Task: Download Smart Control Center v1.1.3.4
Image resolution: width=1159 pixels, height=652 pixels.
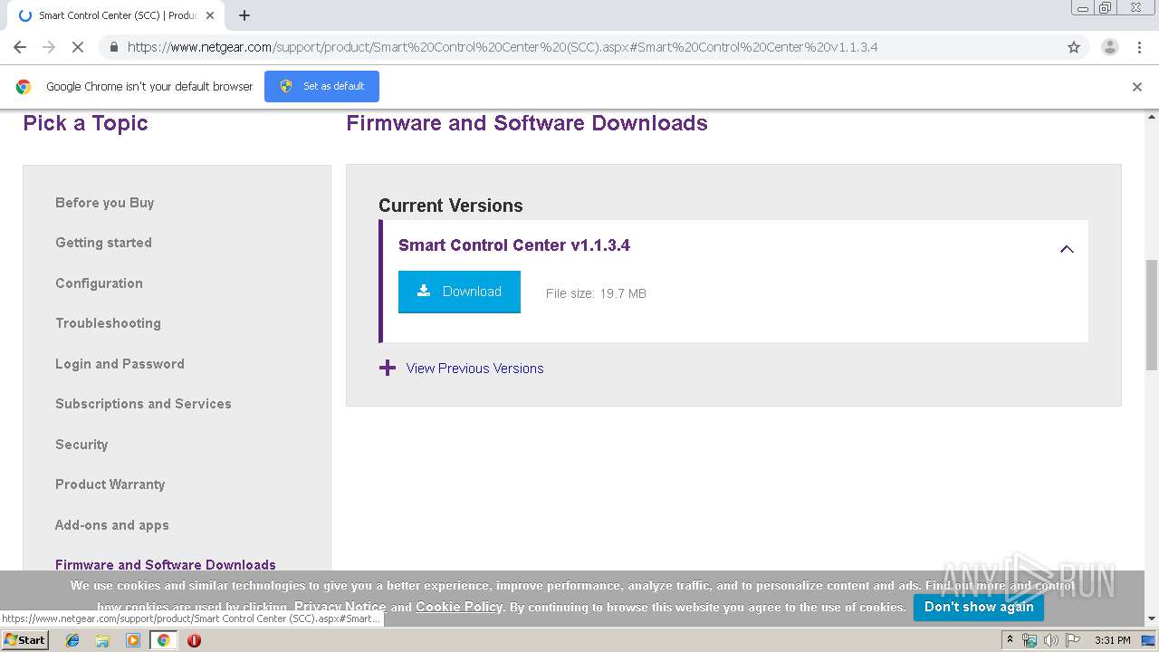Action: pos(459,292)
